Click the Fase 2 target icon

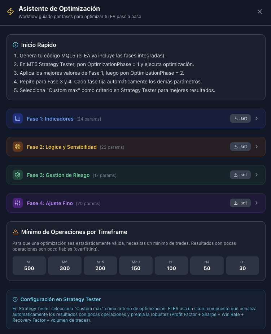[x=18, y=147]
